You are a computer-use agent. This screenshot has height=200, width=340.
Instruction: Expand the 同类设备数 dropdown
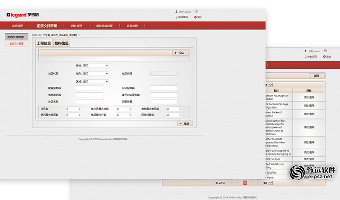174,115
